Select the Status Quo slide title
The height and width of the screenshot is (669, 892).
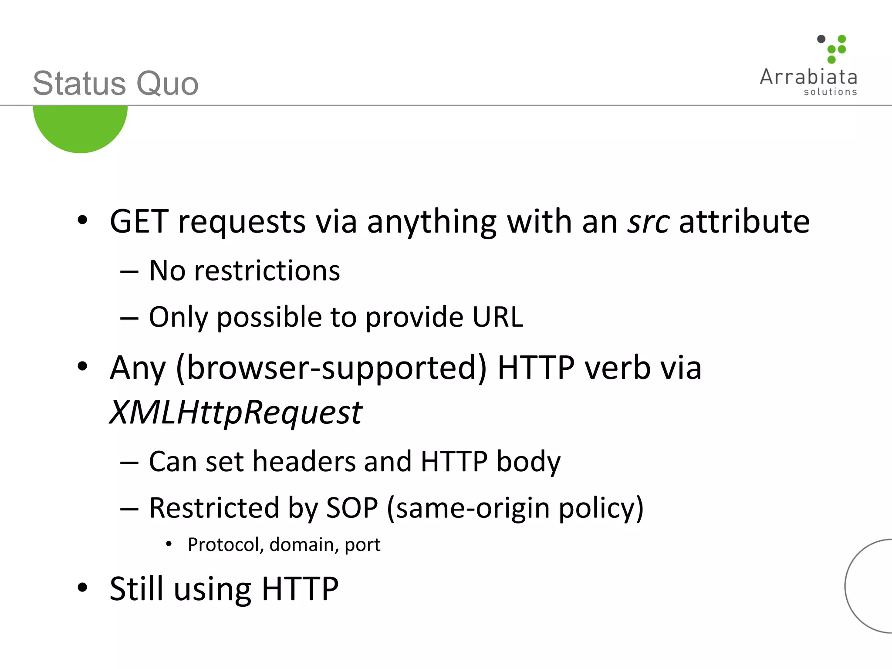[x=115, y=83]
